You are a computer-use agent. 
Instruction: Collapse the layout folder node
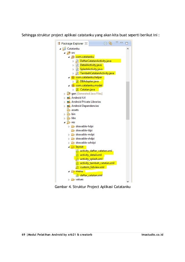point(69,147)
